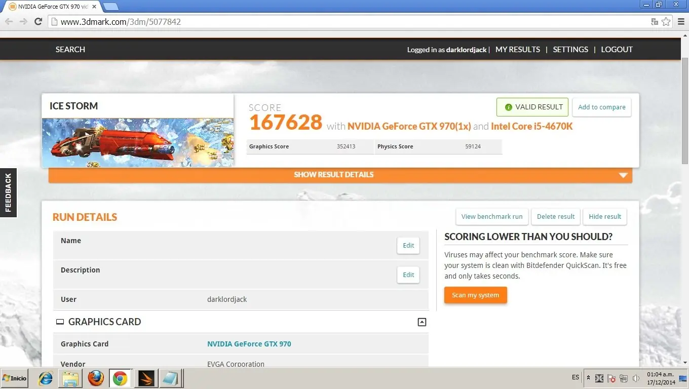
Task: Click the User value darklordjack
Action: (227, 299)
